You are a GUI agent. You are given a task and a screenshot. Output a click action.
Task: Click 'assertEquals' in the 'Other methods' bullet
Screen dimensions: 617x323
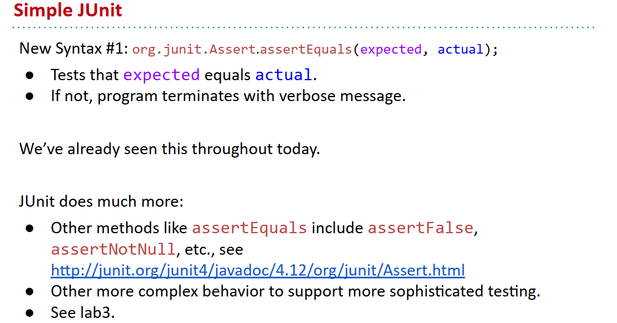click(249, 228)
